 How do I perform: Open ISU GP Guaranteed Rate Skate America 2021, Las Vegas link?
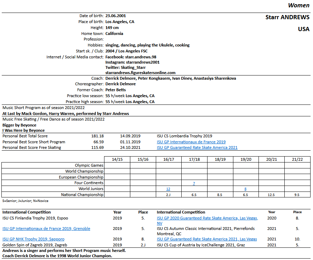click(207, 239)
